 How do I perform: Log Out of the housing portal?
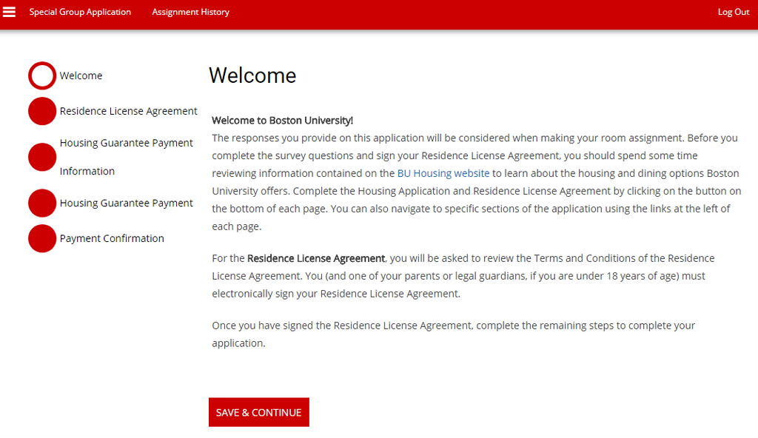733,12
